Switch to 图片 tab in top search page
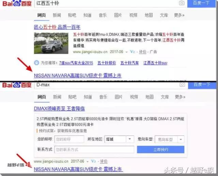 118,15
